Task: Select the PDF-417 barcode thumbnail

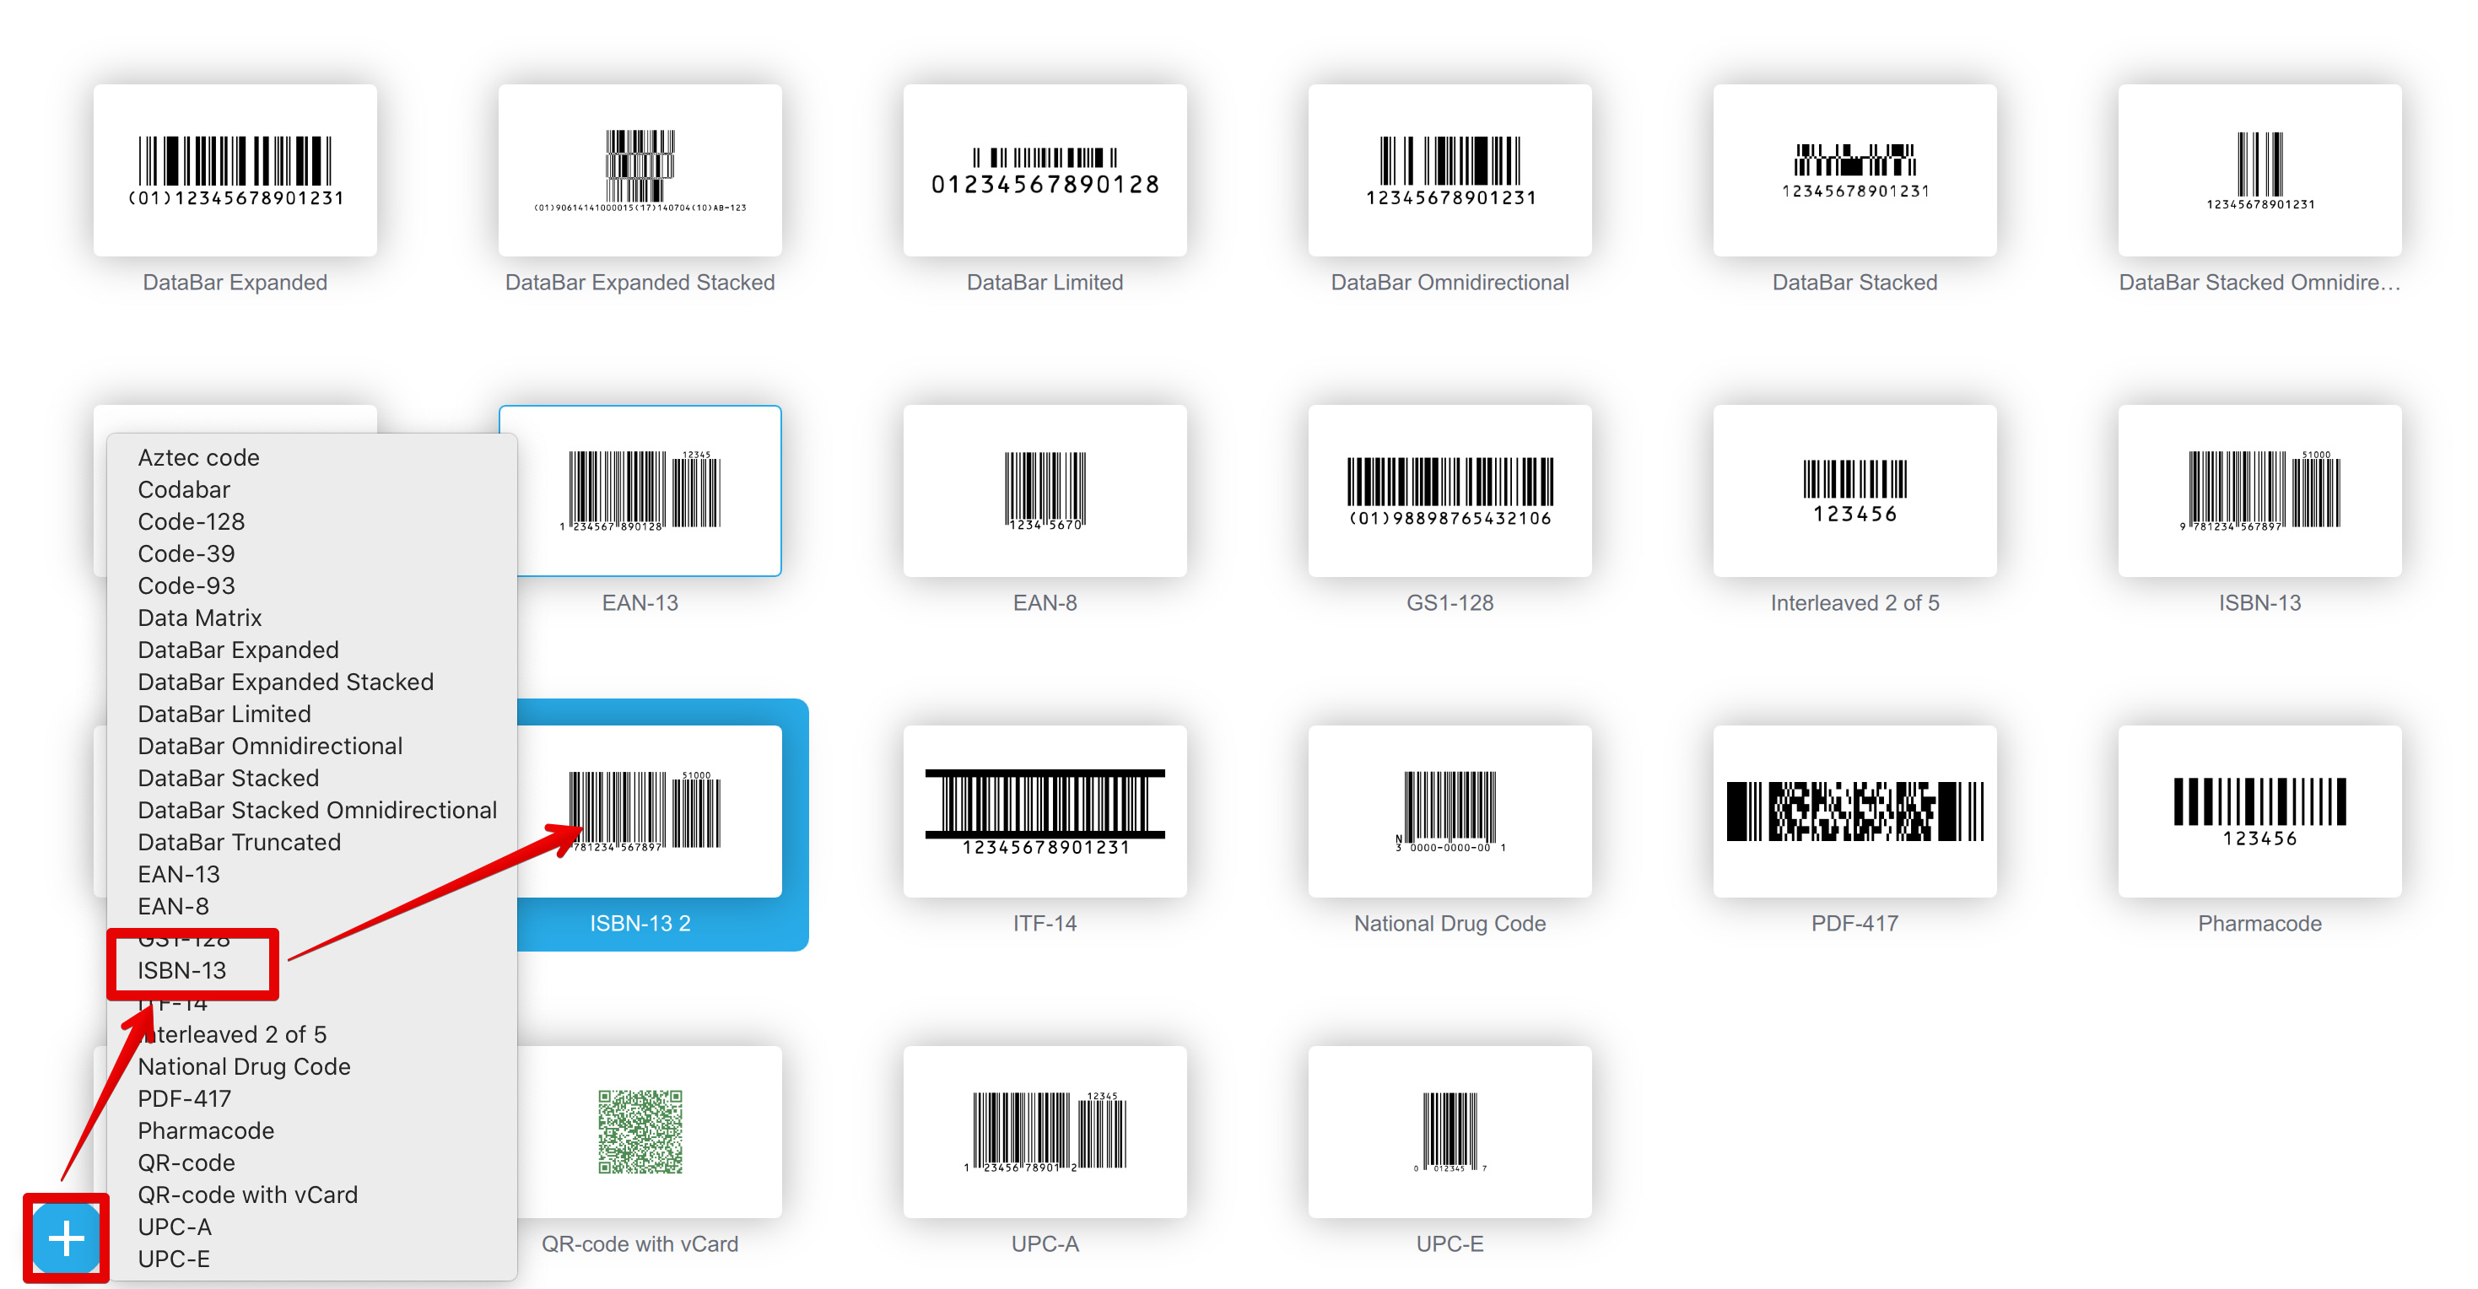Action: click(1855, 811)
